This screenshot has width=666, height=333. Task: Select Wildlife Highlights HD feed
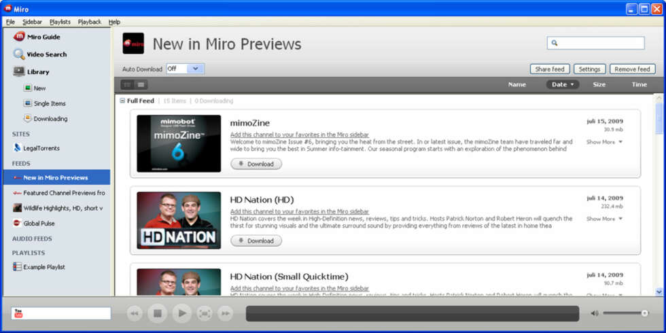click(x=58, y=208)
